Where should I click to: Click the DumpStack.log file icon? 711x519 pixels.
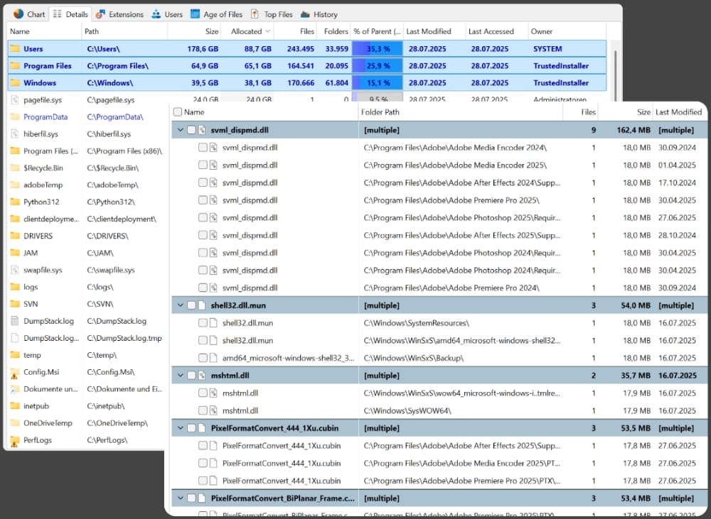(x=15, y=321)
